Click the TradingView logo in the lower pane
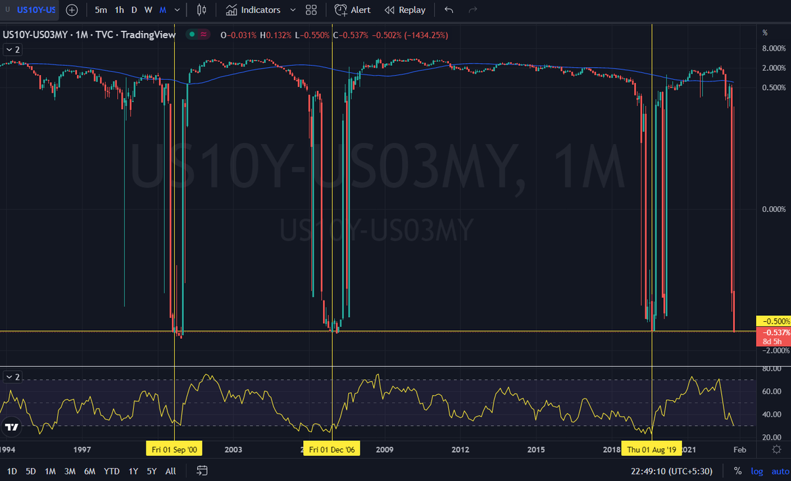The width and height of the screenshot is (791, 481). click(x=11, y=427)
